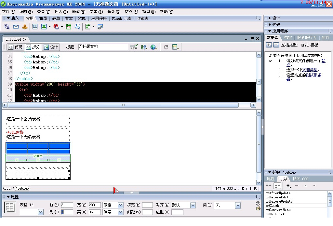Open Table Id dropdown

point(41,212)
